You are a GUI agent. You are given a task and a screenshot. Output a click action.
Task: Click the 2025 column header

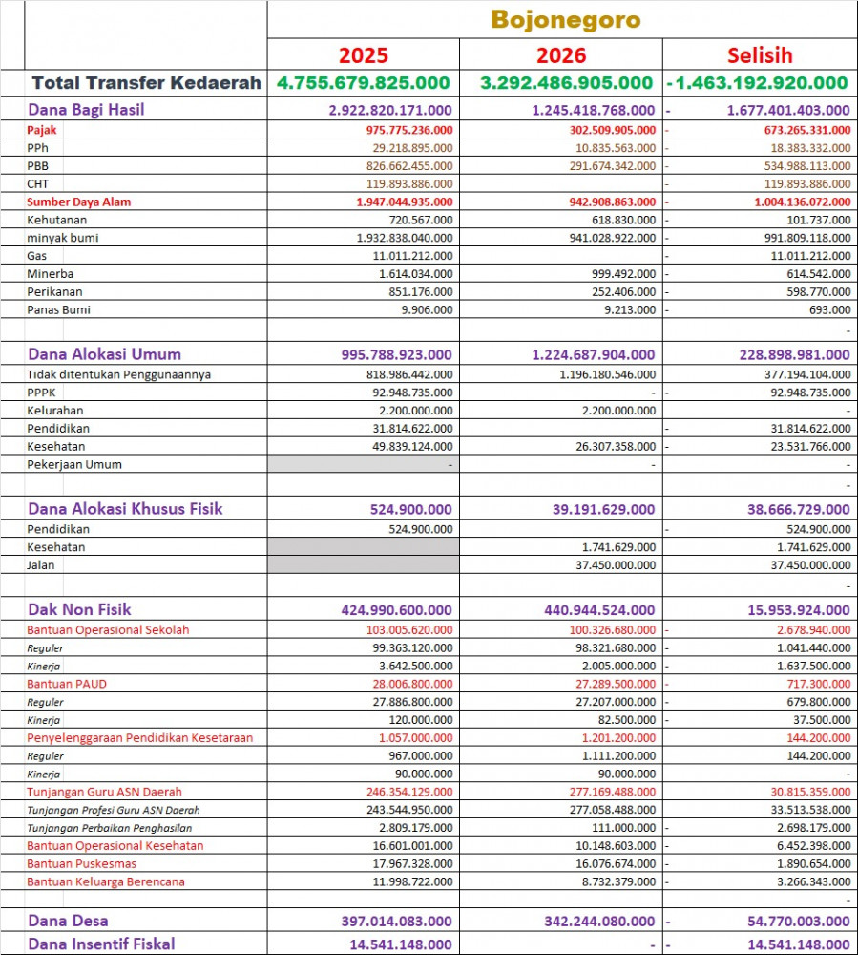tap(364, 55)
